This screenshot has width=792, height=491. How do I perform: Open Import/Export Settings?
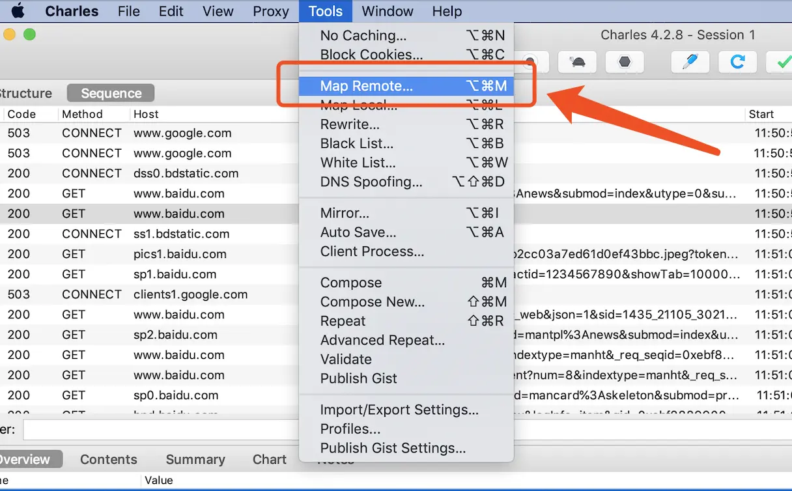click(406, 410)
